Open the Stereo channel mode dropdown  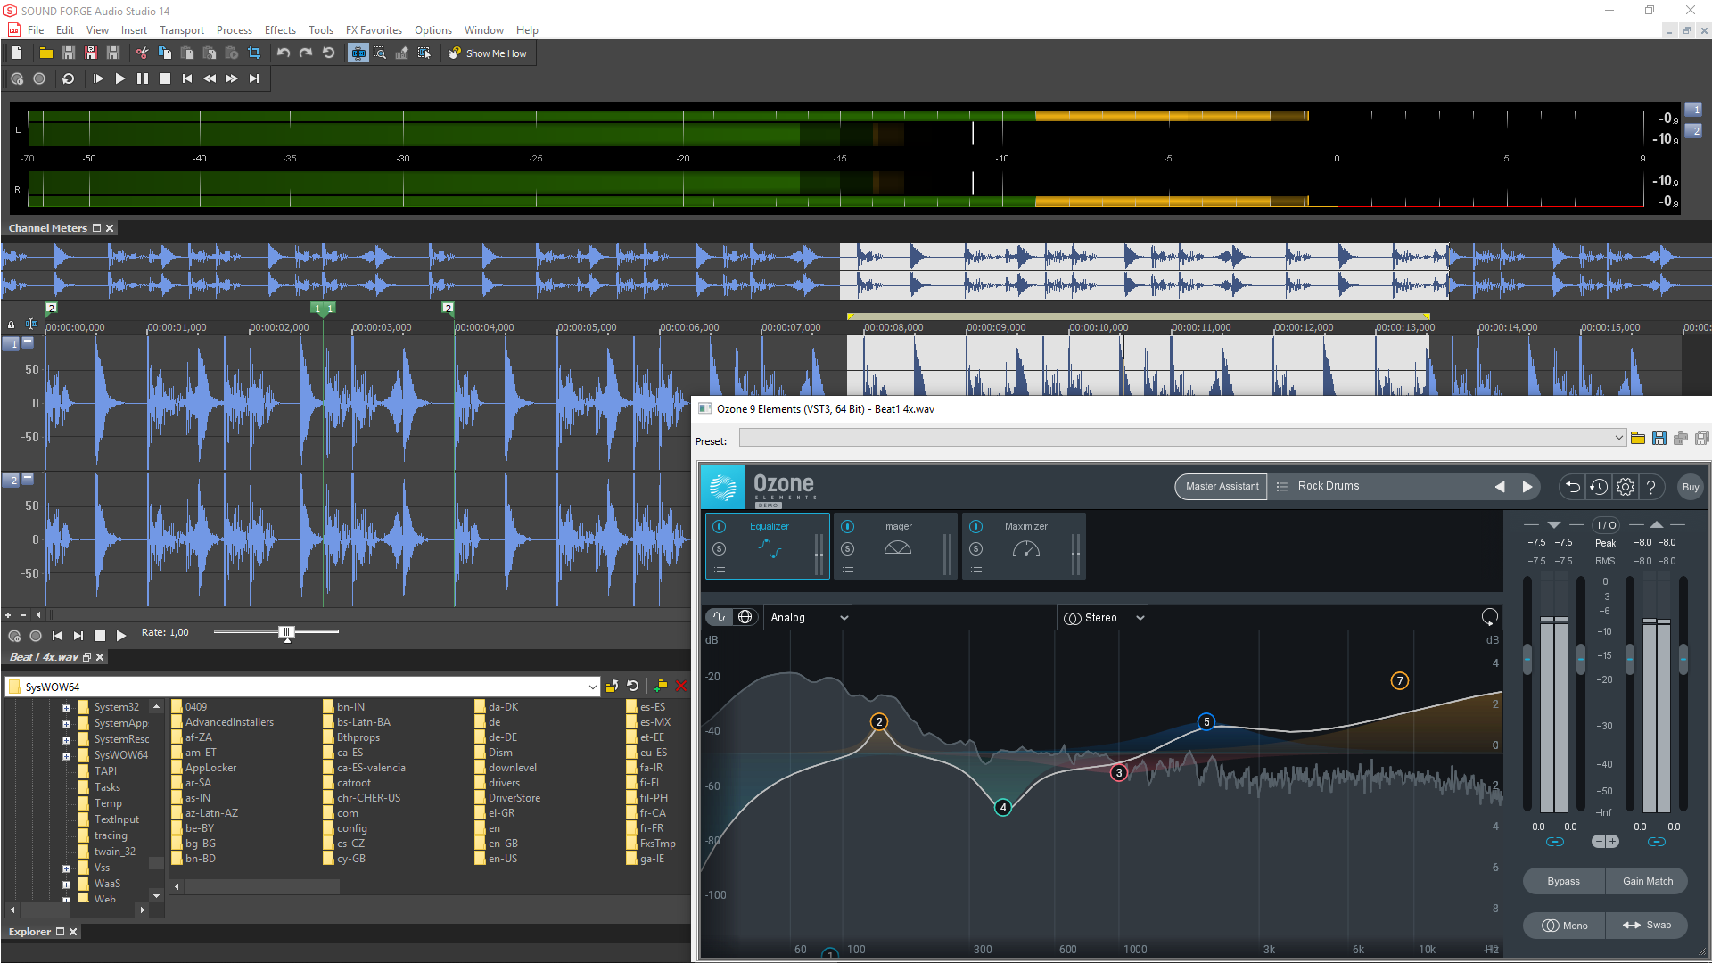pos(1104,618)
